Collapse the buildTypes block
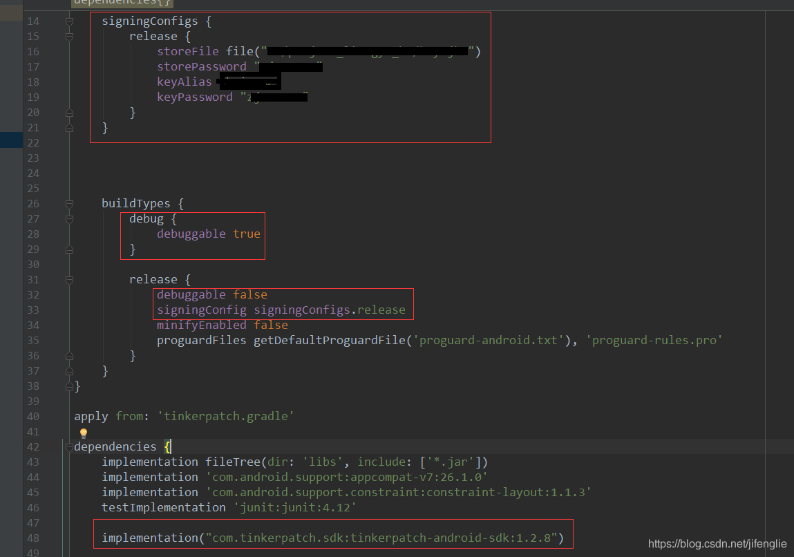 tap(68, 203)
